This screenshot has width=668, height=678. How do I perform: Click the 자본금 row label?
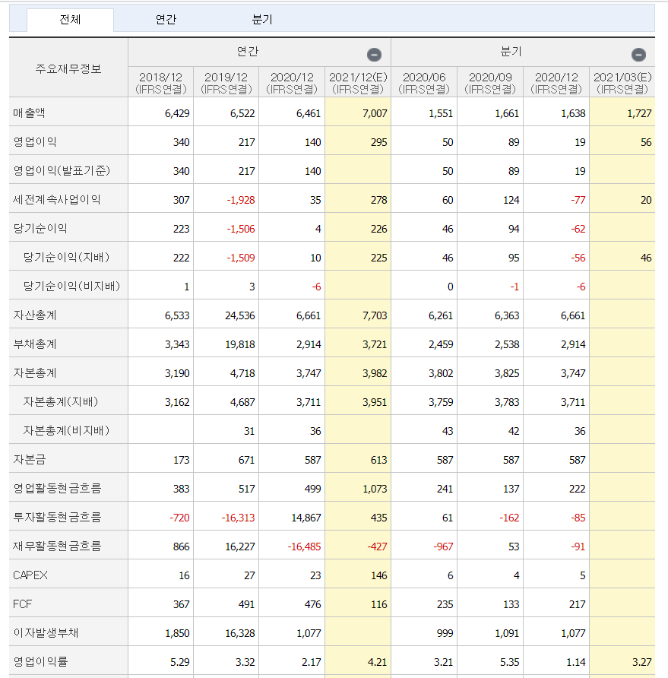pyautogui.click(x=29, y=459)
